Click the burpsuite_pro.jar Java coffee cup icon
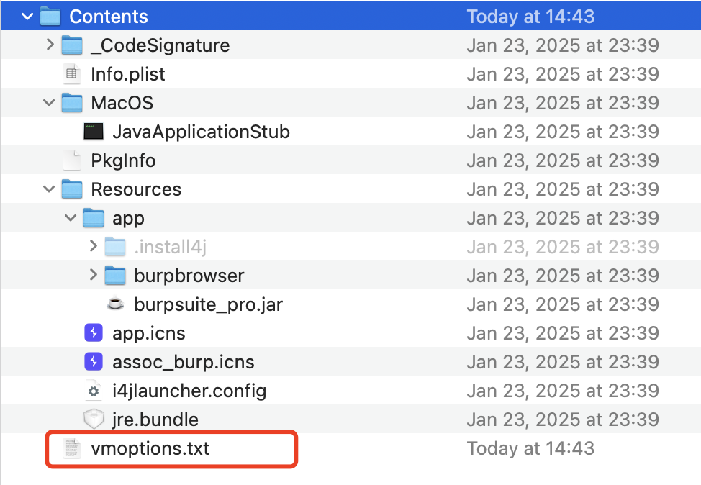This screenshot has height=485, width=701. [x=115, y=304]
